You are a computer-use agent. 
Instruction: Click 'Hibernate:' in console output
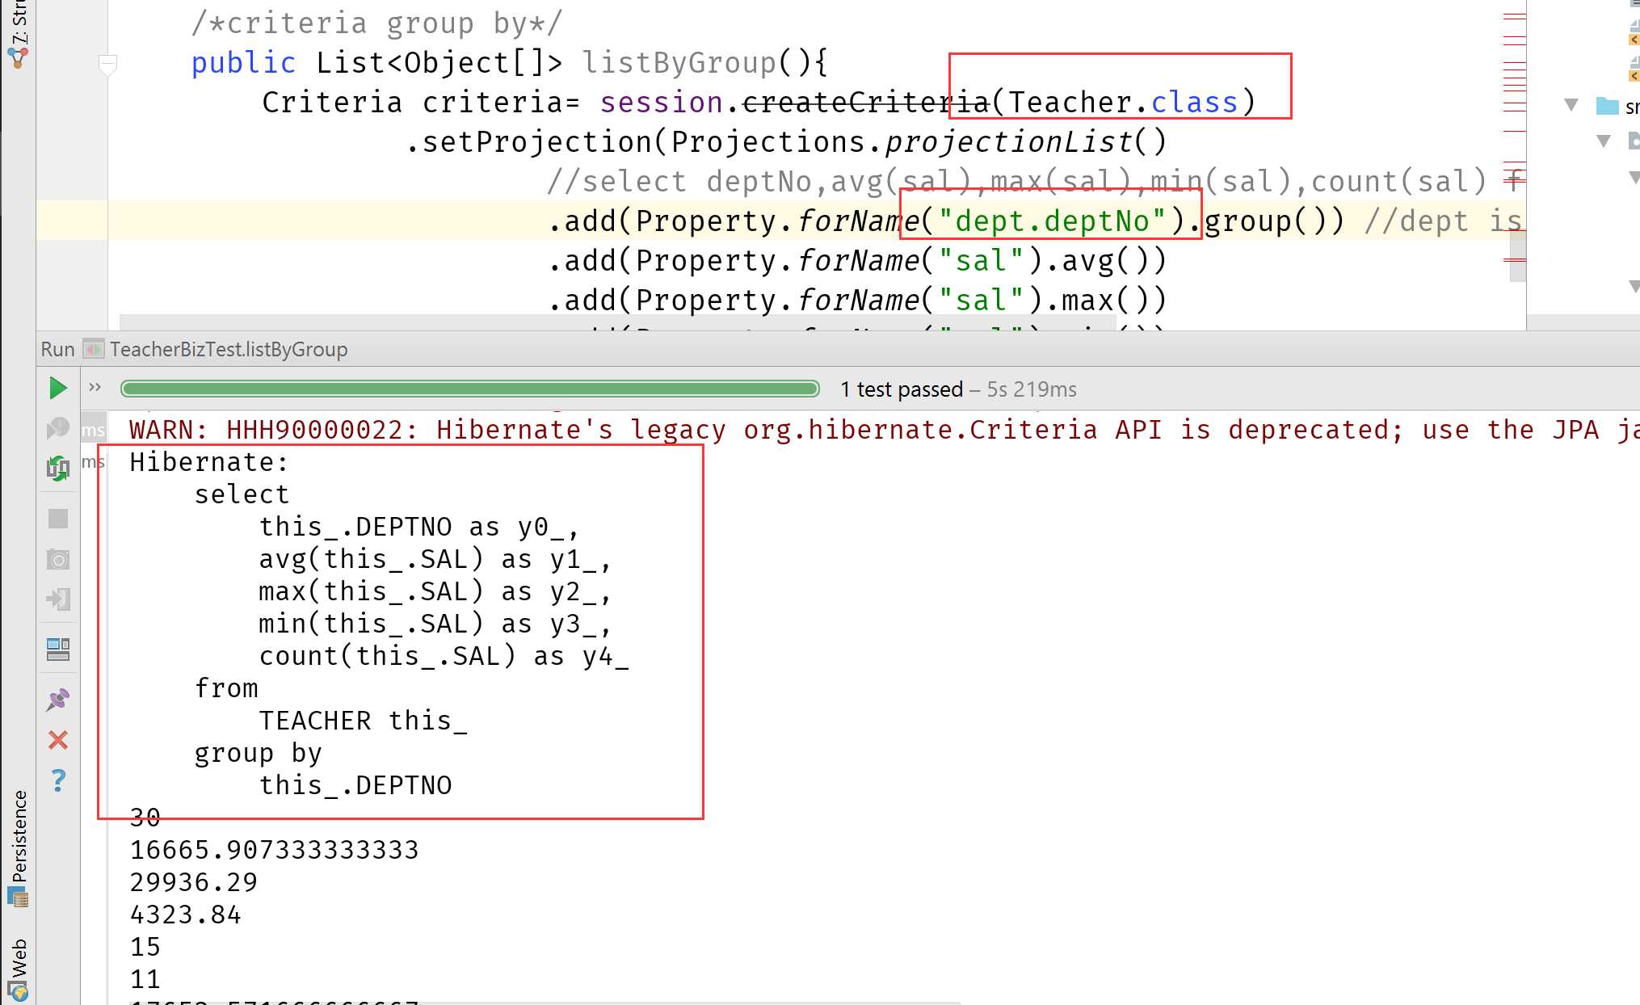[x=208, y=462]
